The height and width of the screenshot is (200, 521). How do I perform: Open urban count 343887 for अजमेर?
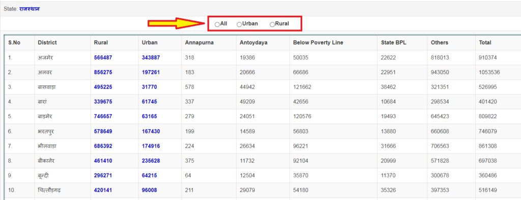pyautogui.click(x=151, y=58)
